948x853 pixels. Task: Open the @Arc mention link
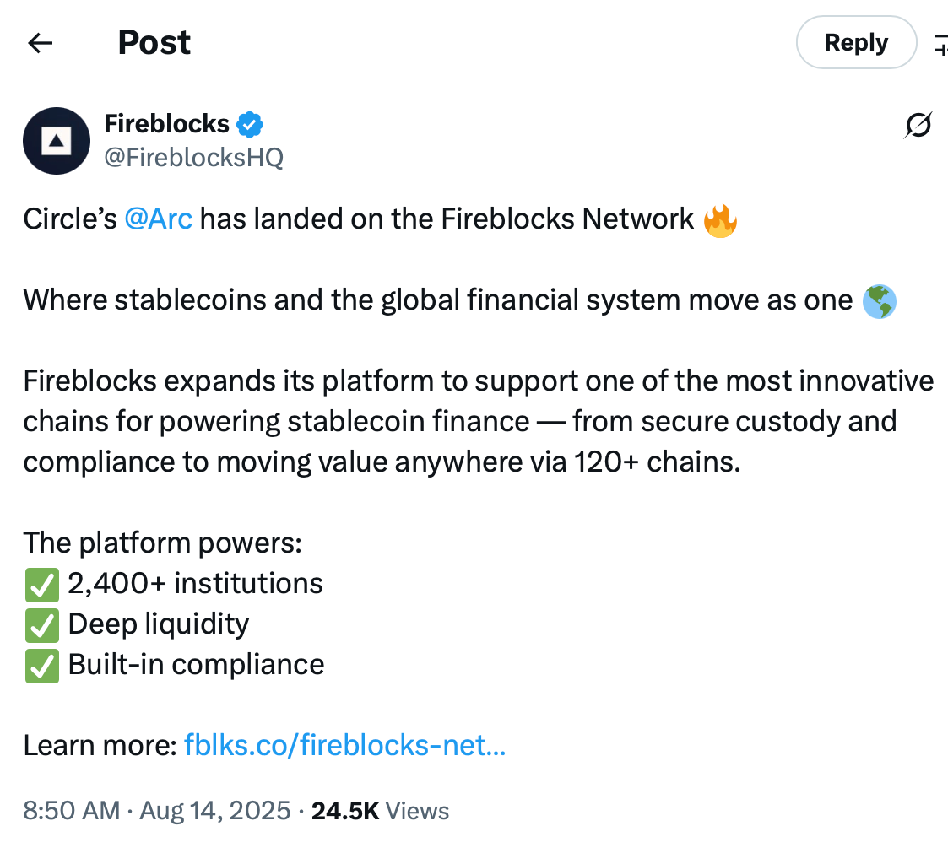pos(158,219)
